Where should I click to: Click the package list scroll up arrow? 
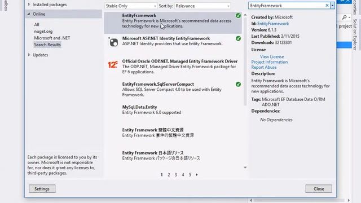click(x=245, y=15)
